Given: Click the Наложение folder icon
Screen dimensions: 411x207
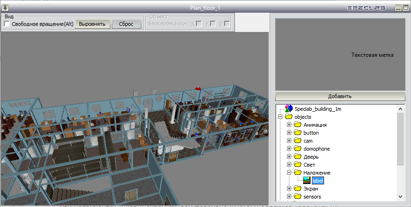Looking at the screenshot, I should coord(298,172).
